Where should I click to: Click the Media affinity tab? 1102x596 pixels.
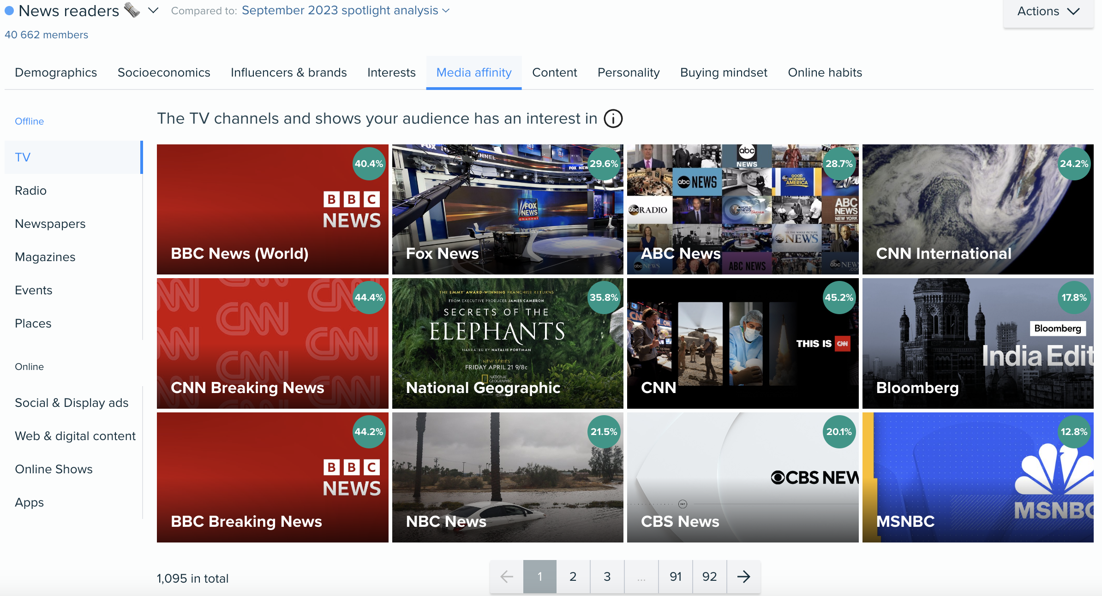[x=473, y=72]
